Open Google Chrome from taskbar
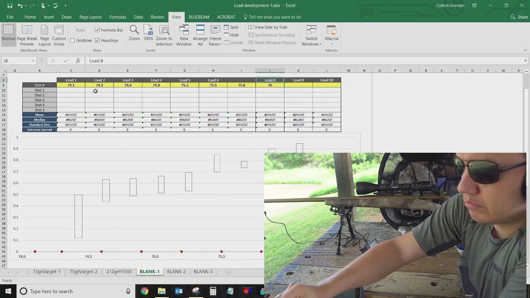The height and width of the screenshot is (298, 530). [145, 291]
